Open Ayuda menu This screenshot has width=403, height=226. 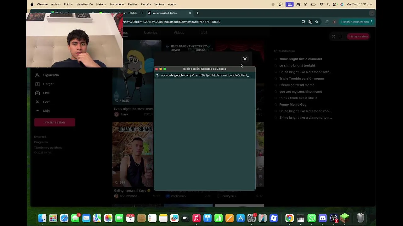(x=172, y=4)
